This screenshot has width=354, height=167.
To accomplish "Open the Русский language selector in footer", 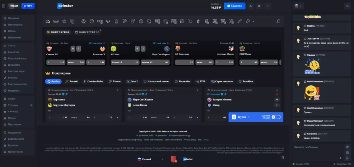I will point(150,159).
